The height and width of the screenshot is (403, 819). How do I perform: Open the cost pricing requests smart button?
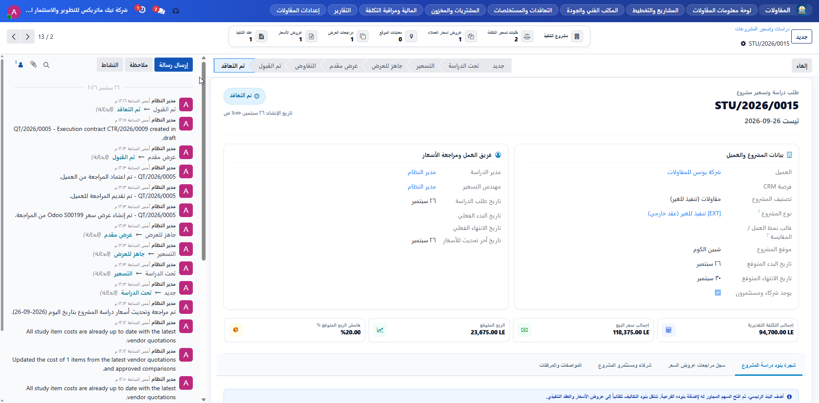(510, 36)
